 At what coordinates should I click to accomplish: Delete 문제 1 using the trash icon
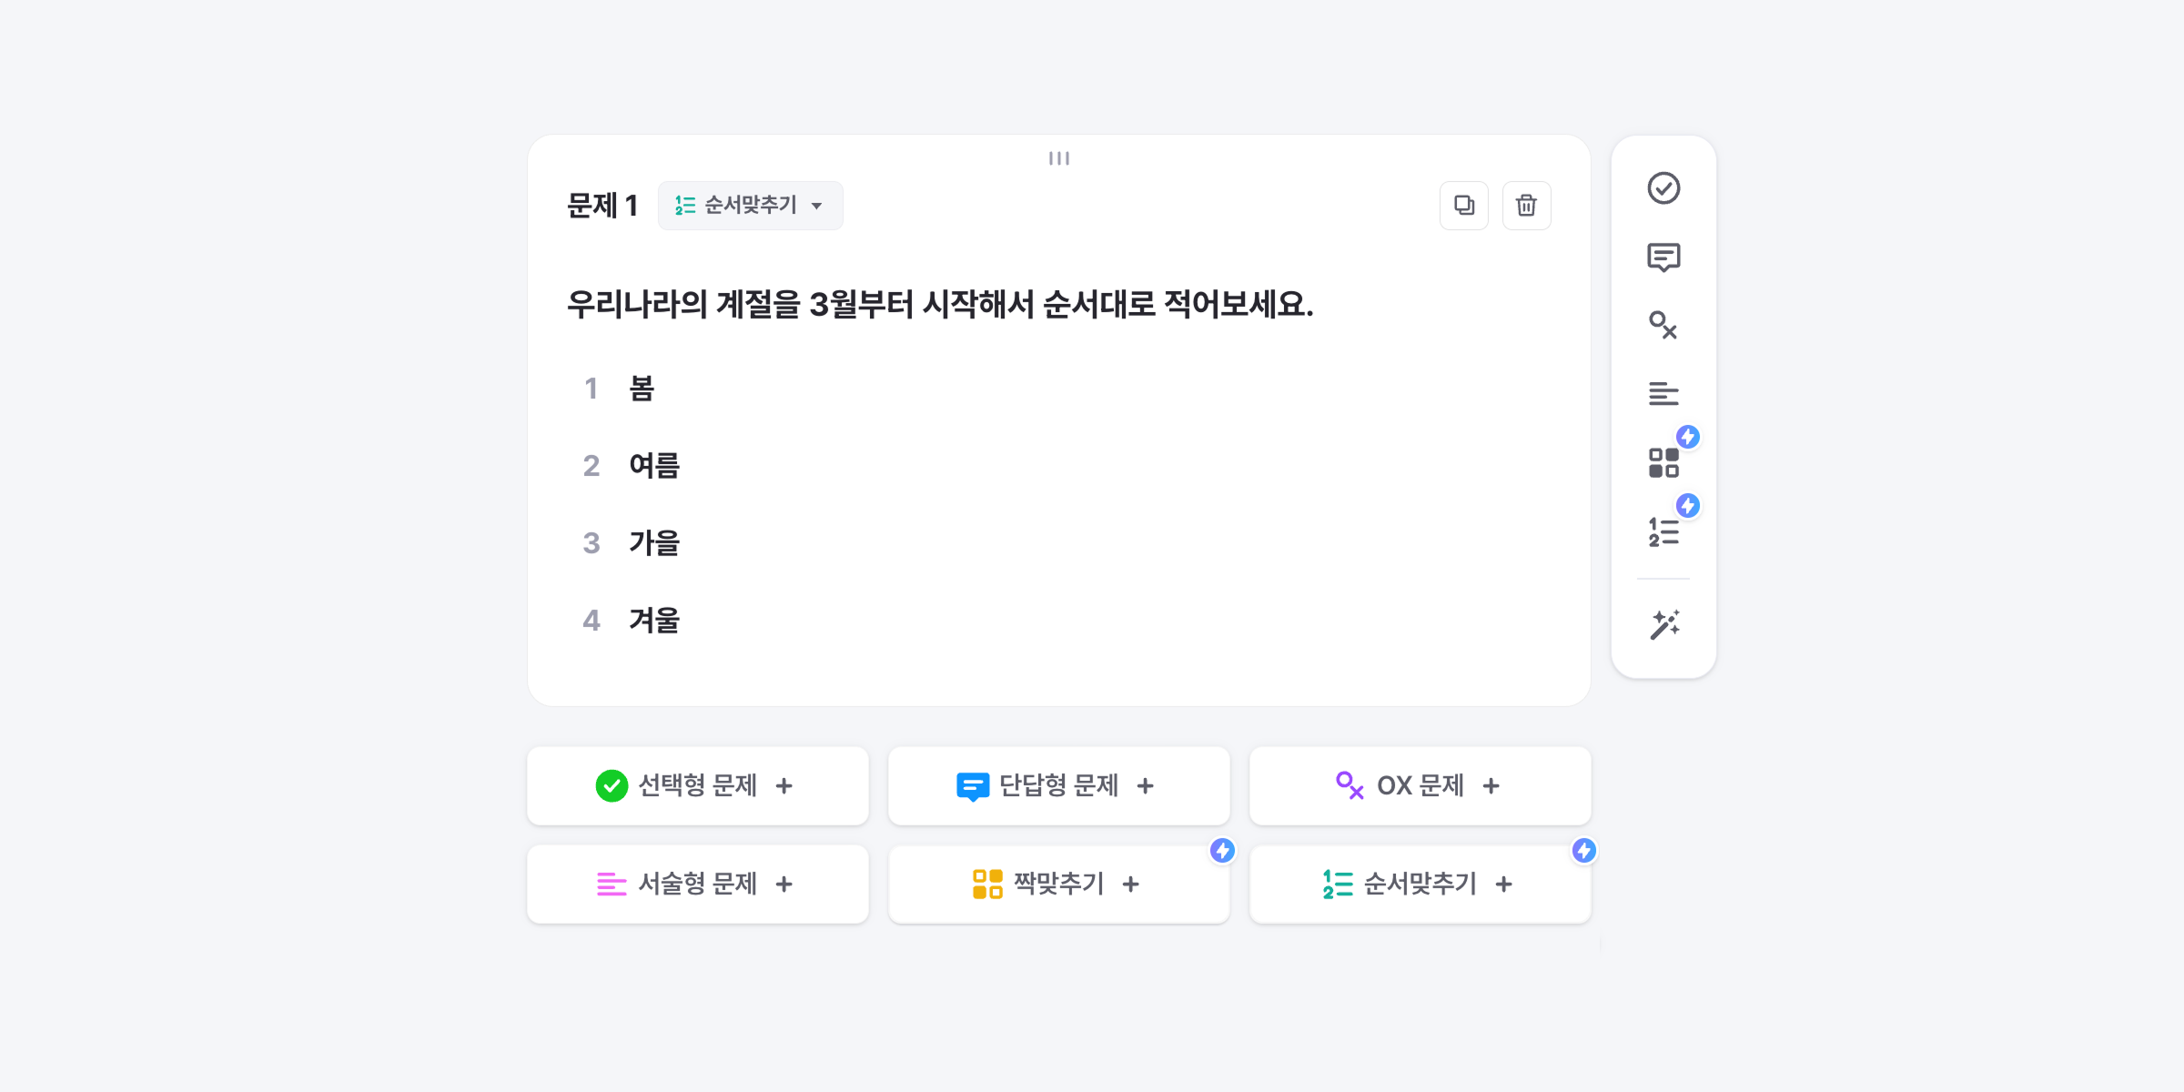[1527, 206]
